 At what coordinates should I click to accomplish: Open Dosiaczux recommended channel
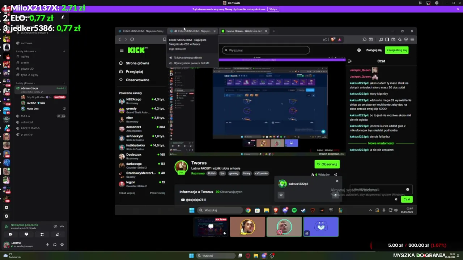click(142, 156)
